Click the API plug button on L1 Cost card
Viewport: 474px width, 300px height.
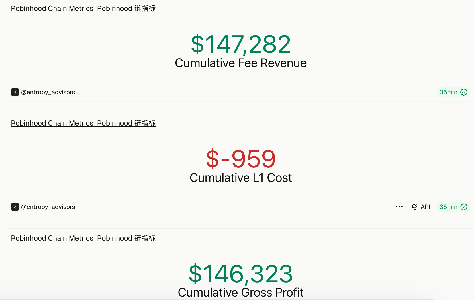click(x=421, y=207)
